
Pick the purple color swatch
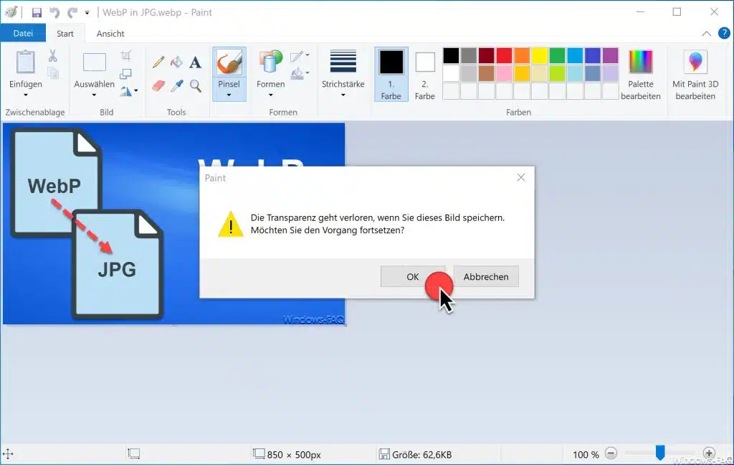pos(611,55)
